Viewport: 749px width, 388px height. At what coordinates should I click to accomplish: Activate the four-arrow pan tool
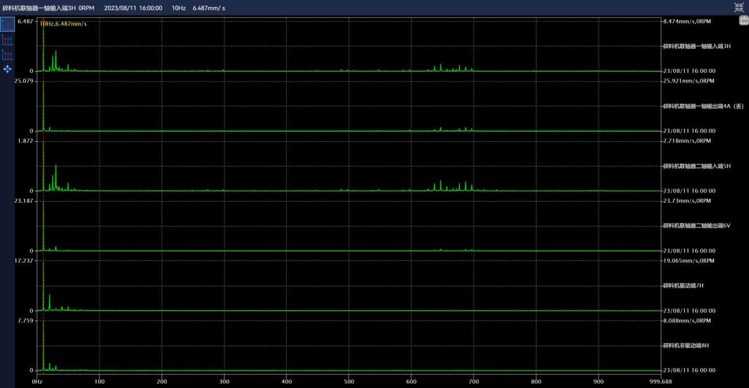tap(7, 69)
